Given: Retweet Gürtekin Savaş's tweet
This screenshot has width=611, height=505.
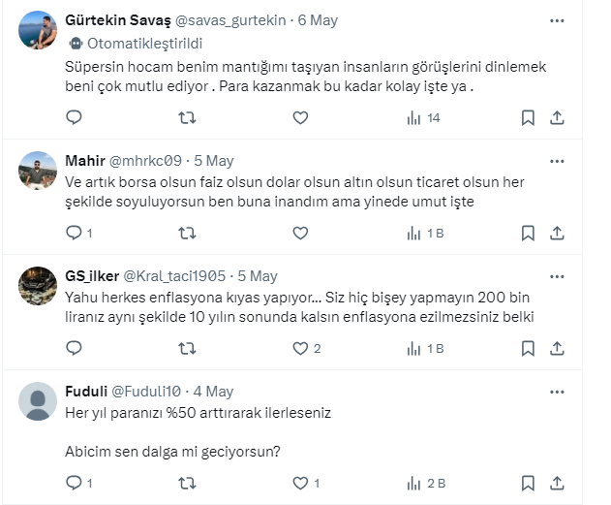Looking at the screenshot, I should tap(188, 117).
